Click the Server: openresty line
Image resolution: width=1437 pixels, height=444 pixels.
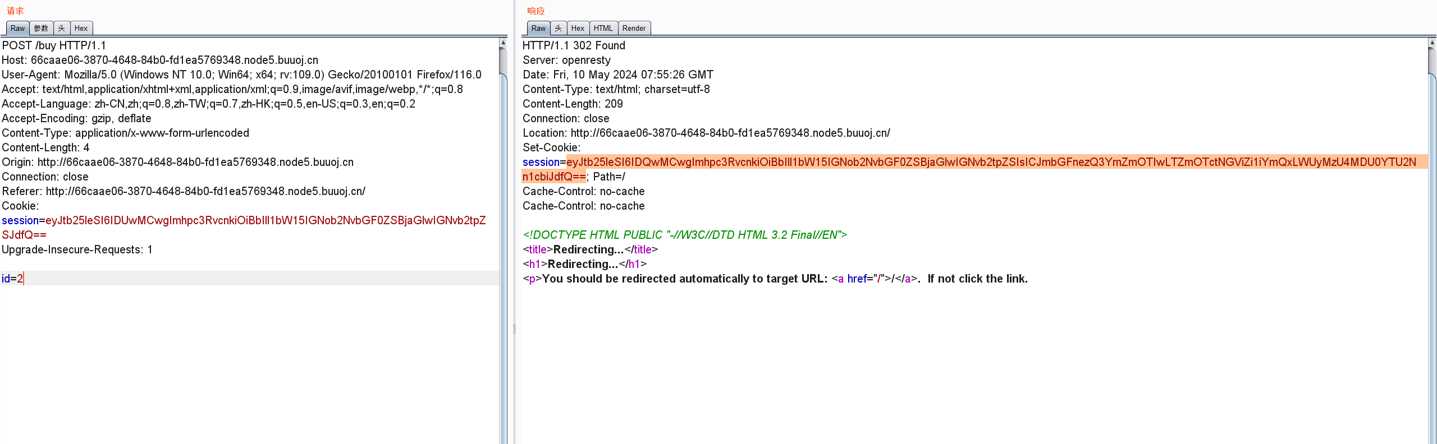[x=566, y=60]
